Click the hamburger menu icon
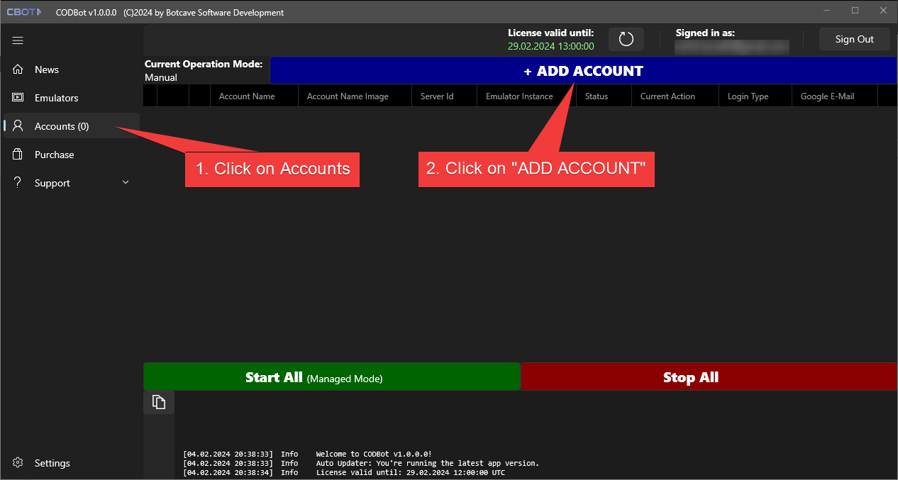898x480 pixels. (x=18, y=40)
